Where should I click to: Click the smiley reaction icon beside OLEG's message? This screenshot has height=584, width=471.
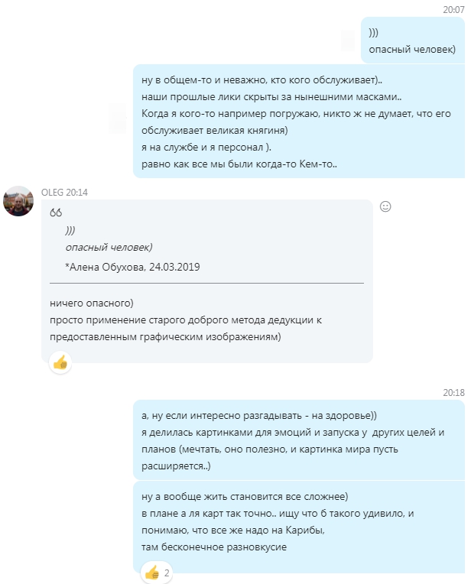(385, 206)
